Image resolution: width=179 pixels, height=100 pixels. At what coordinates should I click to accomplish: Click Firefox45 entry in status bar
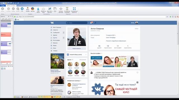pyautogui.click(x=25, y=97)
